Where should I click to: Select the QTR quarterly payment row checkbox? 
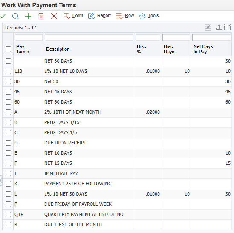click(x=8, y=214)
